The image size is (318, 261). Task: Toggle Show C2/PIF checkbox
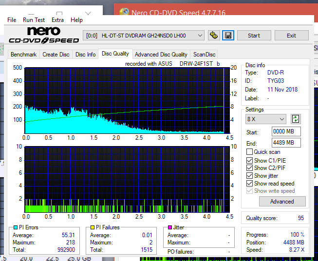pos(249,168)
